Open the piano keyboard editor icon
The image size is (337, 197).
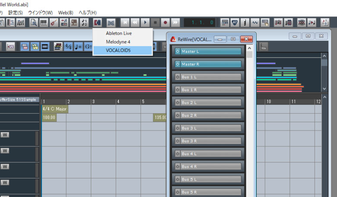[x=44, y=22]
